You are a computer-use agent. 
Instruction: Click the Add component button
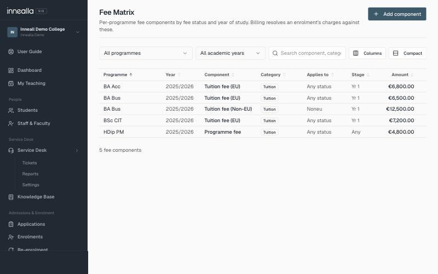tap(397, 14)
